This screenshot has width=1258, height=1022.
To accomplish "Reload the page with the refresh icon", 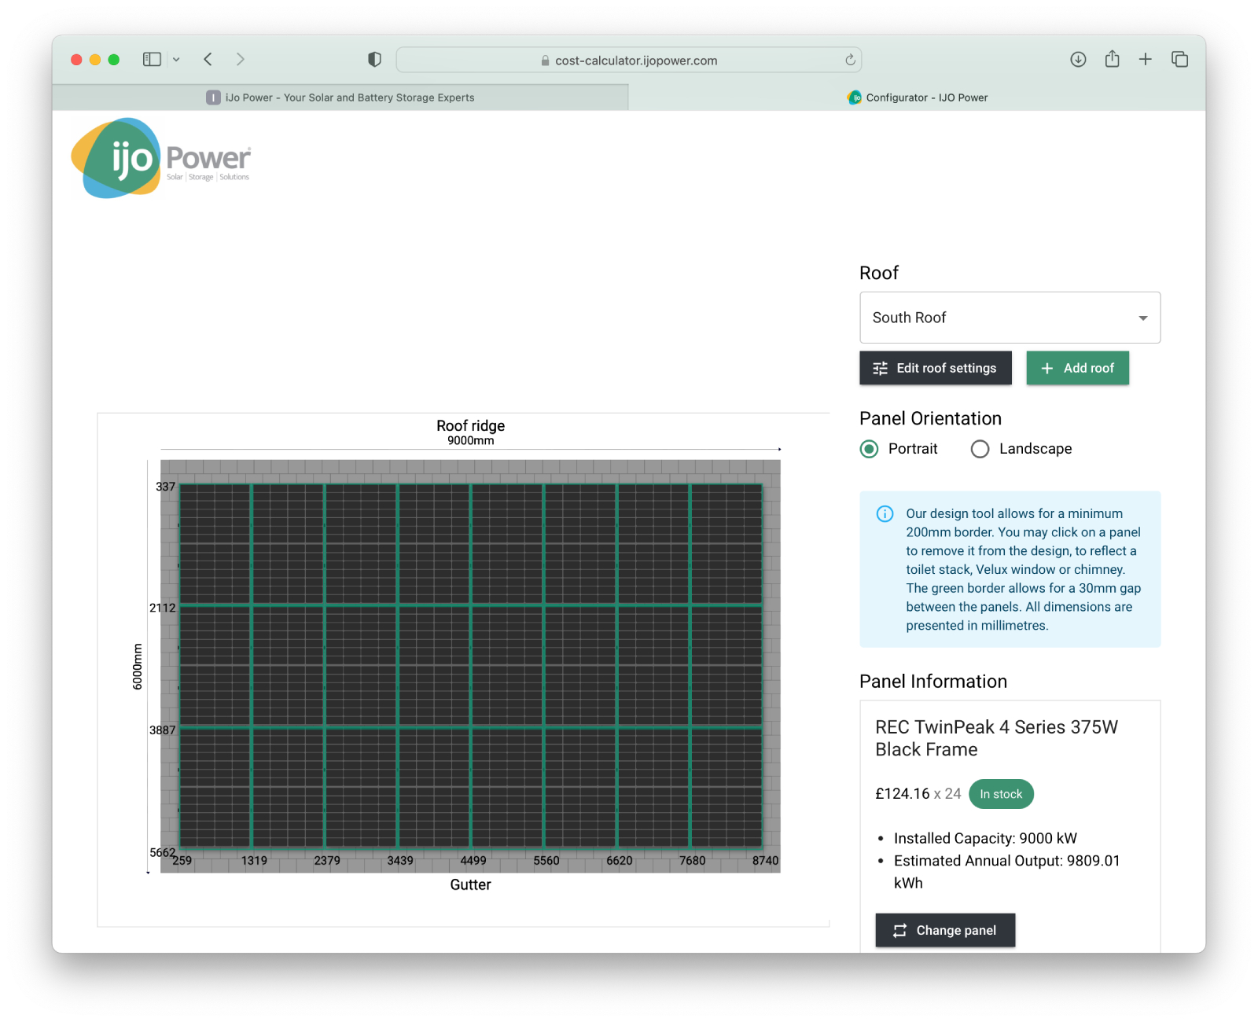I will click(x=850, y=60).
